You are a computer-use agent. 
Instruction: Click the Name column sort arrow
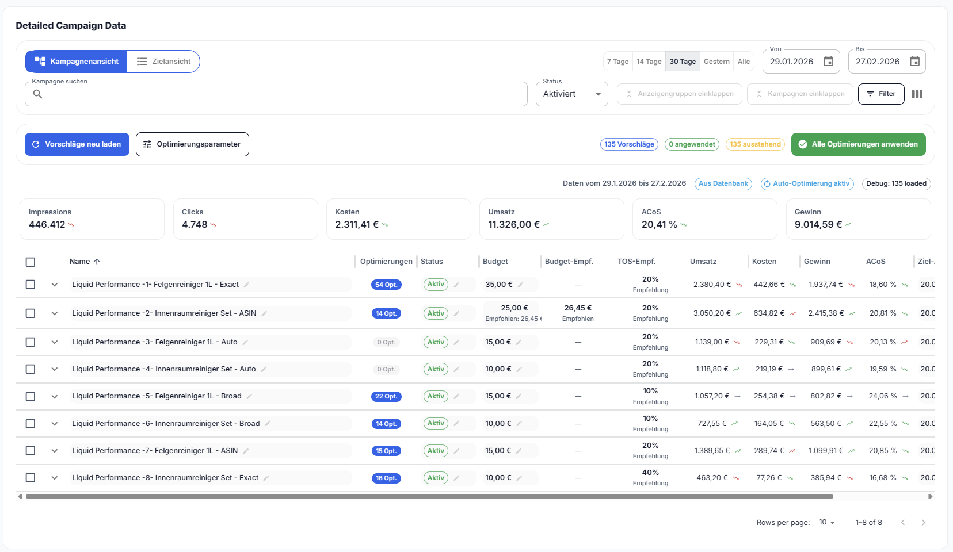coord(97,262)
